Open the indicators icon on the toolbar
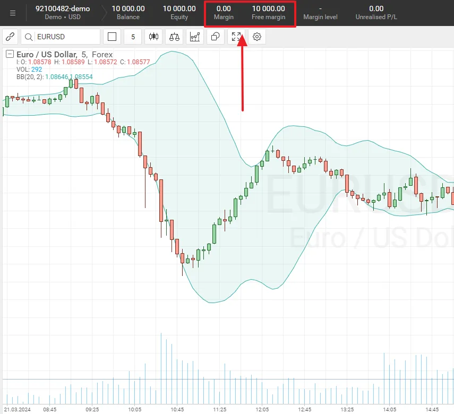The width and height of the screenshot is (454, 414). 194,37
